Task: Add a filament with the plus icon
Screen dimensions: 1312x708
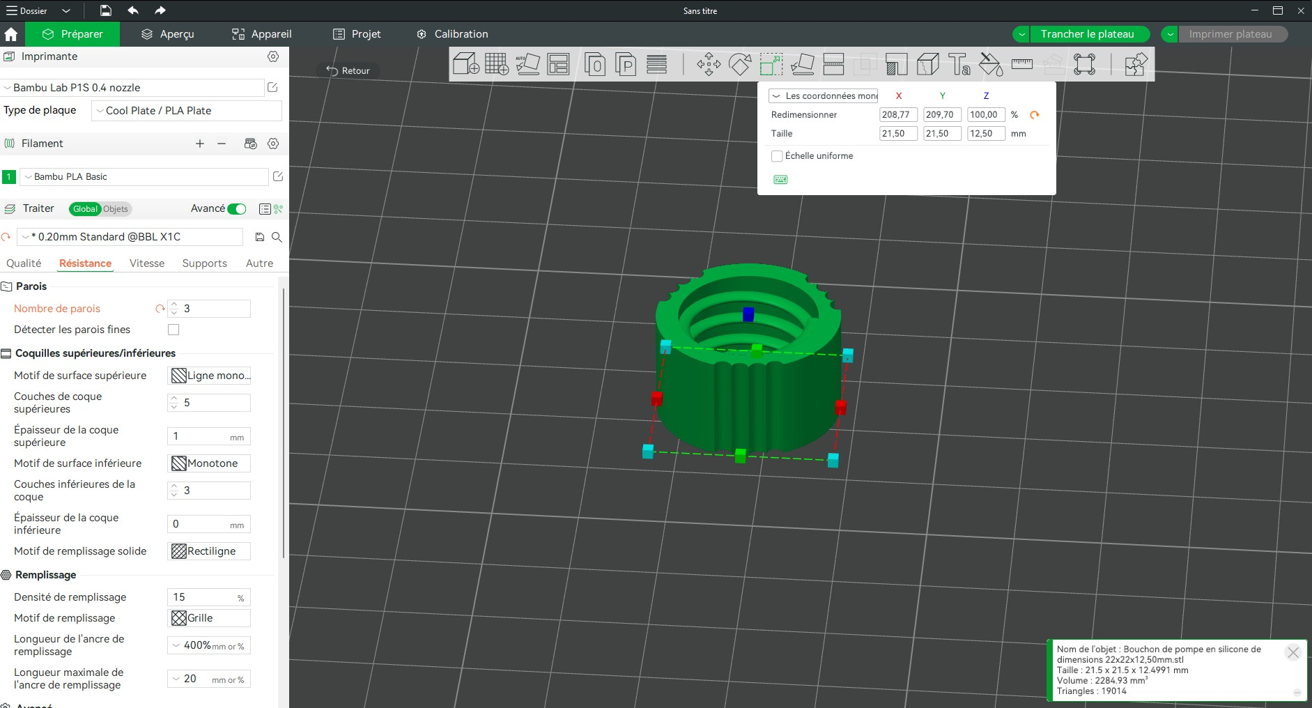Action: (200, 144)
